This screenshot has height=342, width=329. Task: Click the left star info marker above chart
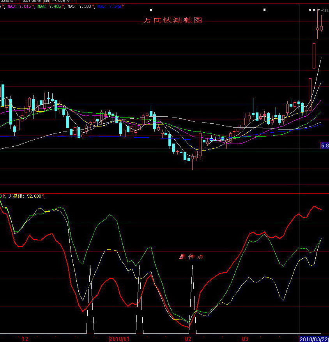point(151,10)
